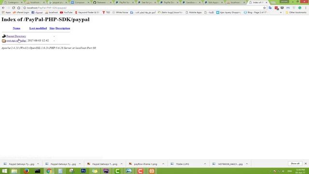Viewport: 309px width, 174px height.
Task: Open the Apps bookmarks shortcut
Action: (6, 13)
